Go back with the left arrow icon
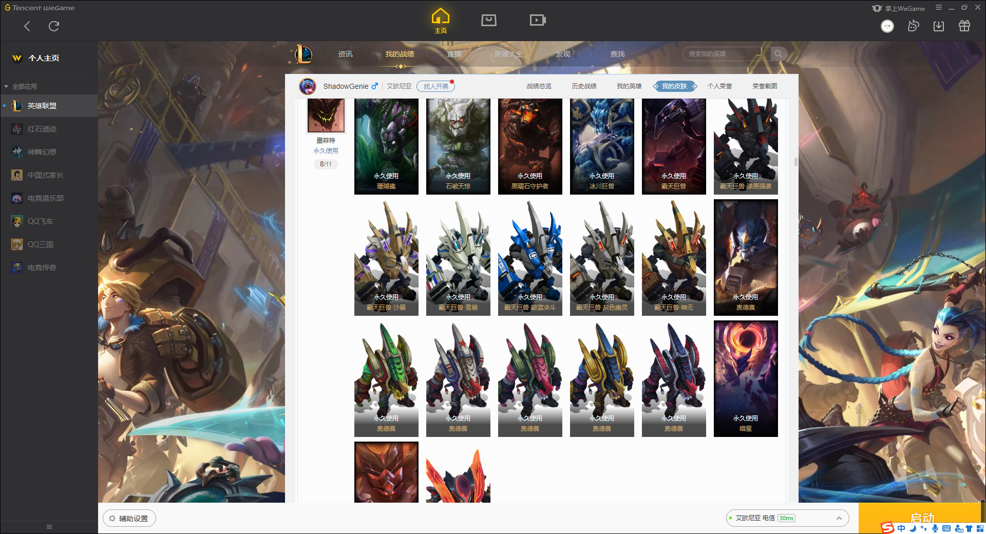The image size is (986, 534). pos(27,26)
